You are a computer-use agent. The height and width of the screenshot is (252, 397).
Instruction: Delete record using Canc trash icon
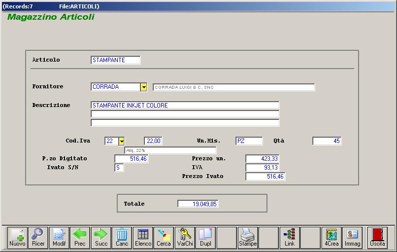pos(122,238)
